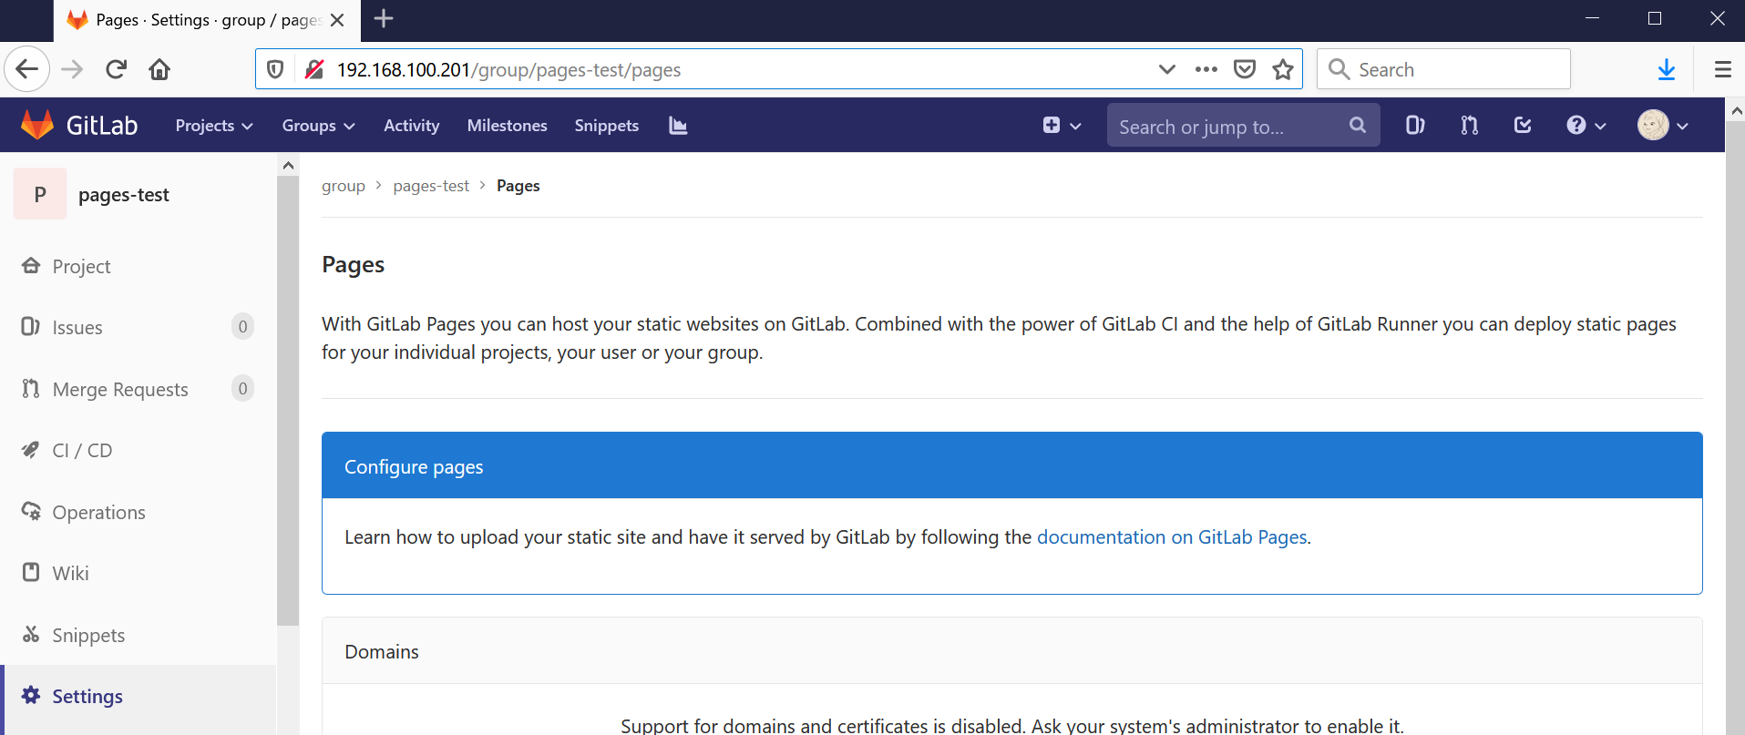This screenshot has width=1745, height=735.
Task: Click the pages-test breadcrumb link
Action: pyautogui.click(x=431, y=186)
